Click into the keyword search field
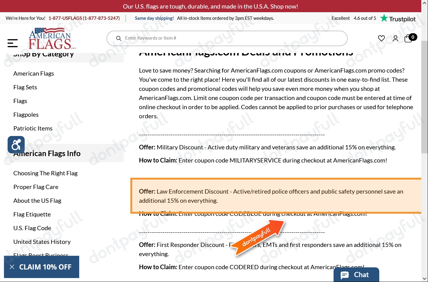Viewport: 428px width, 282px height. point(232,38)
